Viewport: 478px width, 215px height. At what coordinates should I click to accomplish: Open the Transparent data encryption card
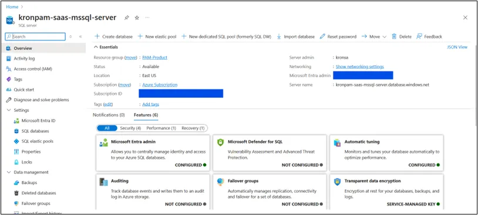point(386,192)
